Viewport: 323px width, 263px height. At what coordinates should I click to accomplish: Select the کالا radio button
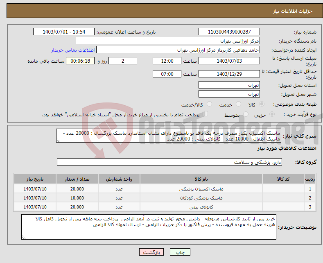pos(262,104)
